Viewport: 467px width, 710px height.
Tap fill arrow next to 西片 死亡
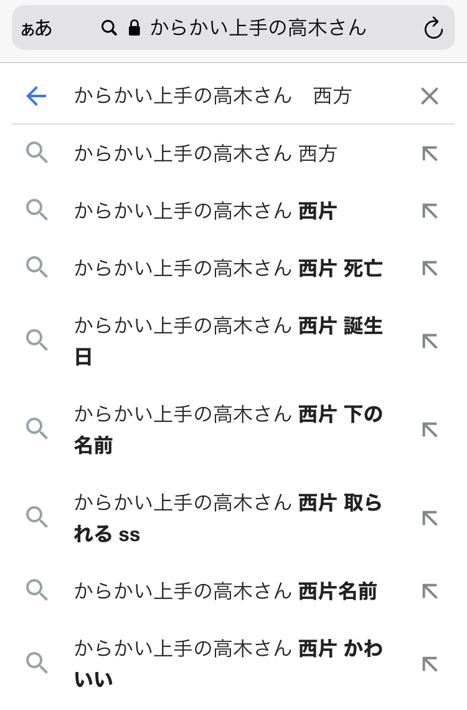click(430, 268)
